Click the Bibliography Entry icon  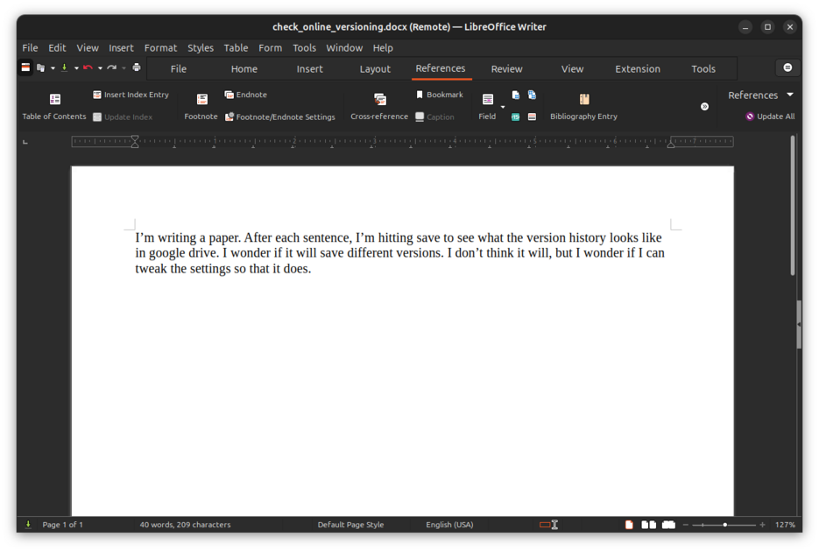pos(584,99)
